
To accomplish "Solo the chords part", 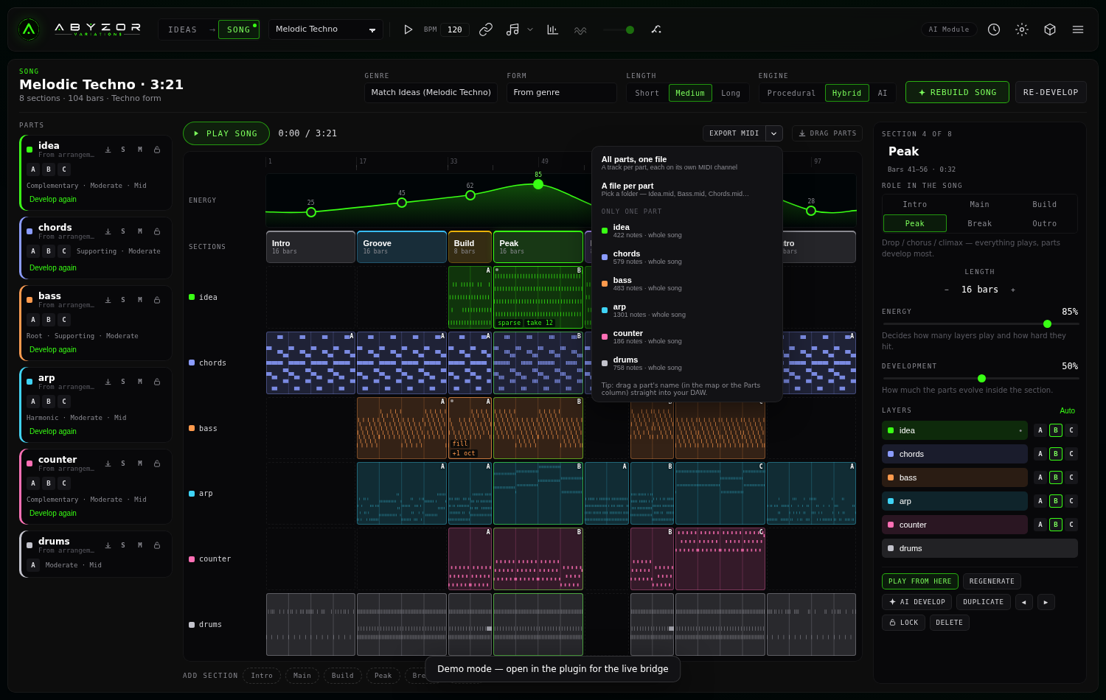I will pos(123,231).
